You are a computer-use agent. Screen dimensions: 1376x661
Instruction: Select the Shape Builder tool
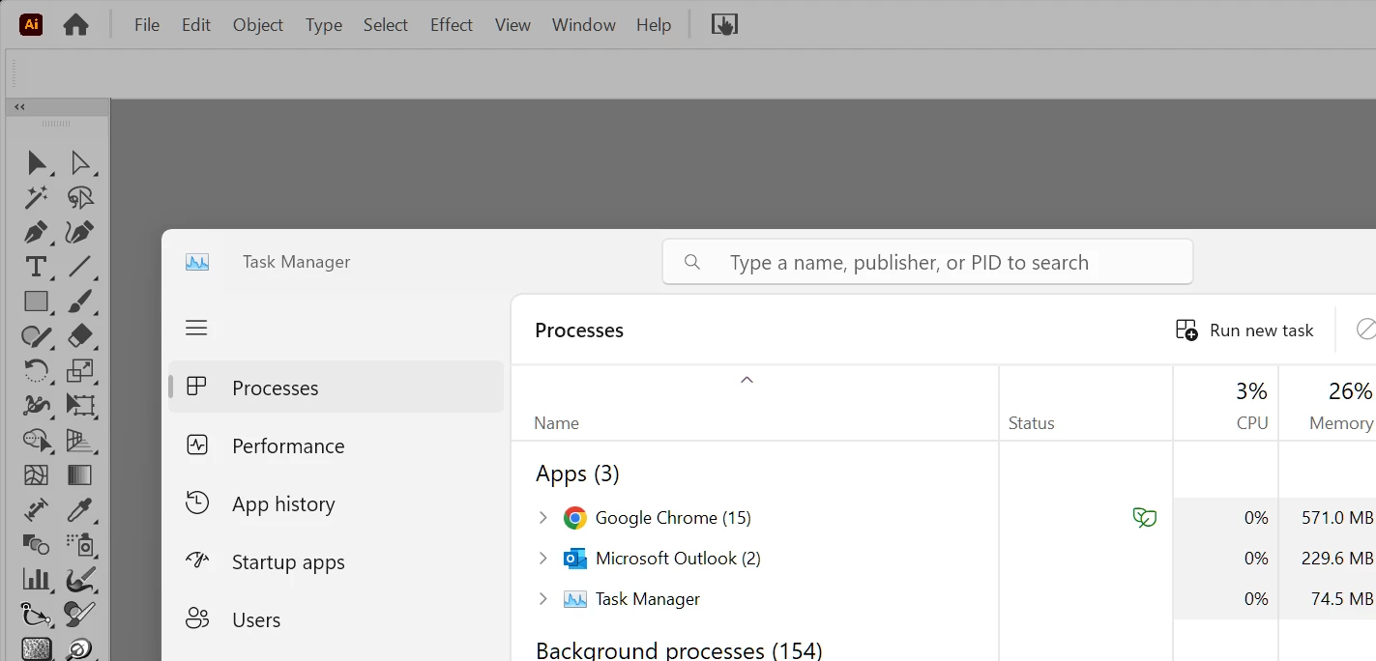(x=37, y=440)
